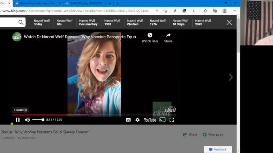This screenshot has height=153, width=273.
Task: Click the dark extension icon beside feather
Action: 184,11
